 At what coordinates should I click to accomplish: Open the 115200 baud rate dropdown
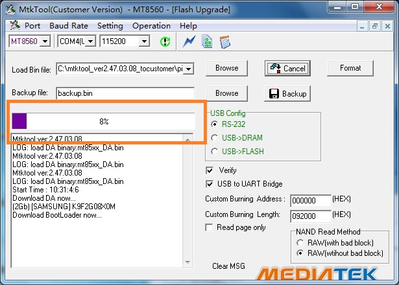pyautogui.click(x=144, y=41)
